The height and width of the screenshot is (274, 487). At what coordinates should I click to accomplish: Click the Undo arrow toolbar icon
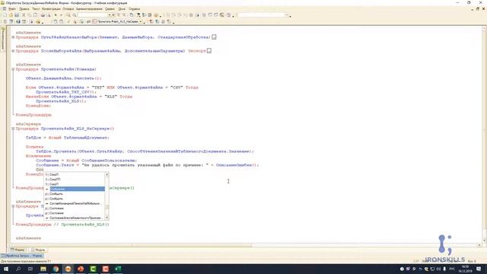coord(56,15)
